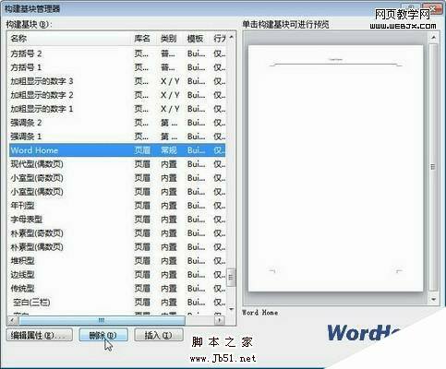This screenshot has height=369, width=446.
Task: Click the preview pane scrollbar thumb
Action: pos(433,167)
